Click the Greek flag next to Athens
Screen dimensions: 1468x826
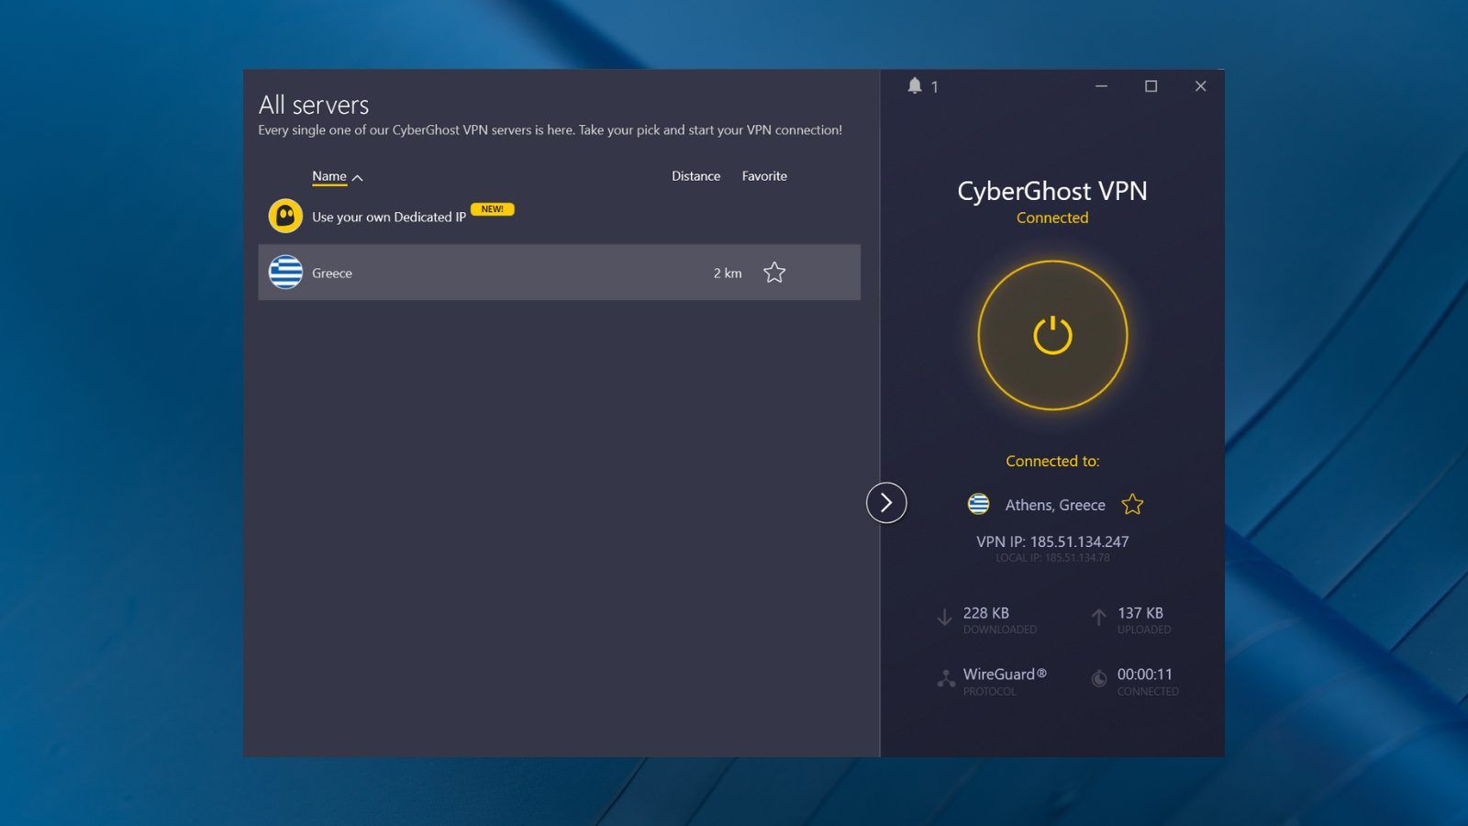(979, 504)
